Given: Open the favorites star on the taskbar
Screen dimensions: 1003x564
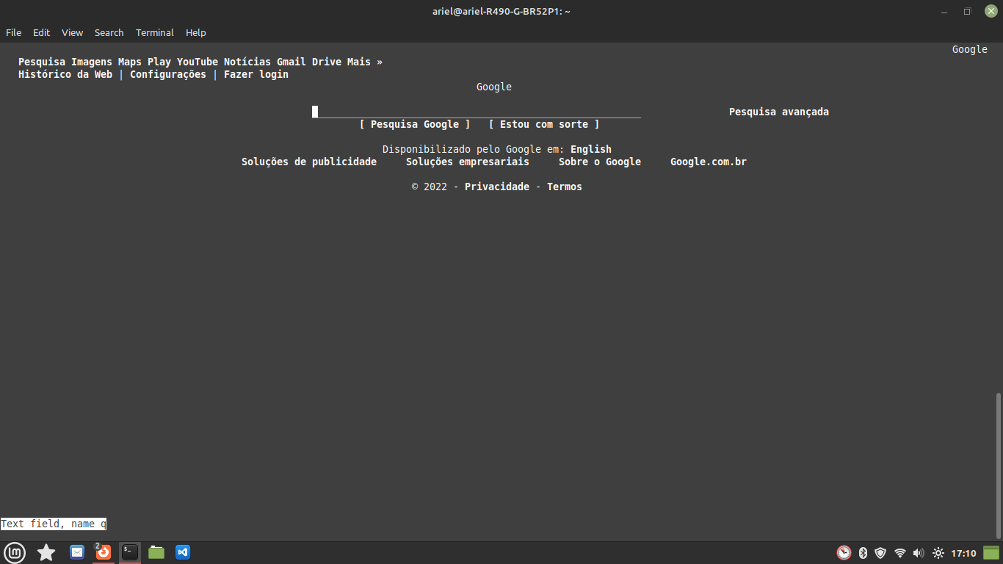Looking at the screenshot, I should click(46, 552).
